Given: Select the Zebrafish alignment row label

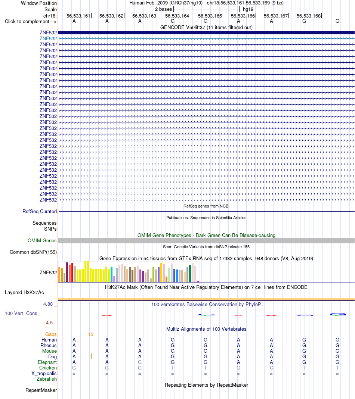Looking at the screenshot, I should pos(47,379).
